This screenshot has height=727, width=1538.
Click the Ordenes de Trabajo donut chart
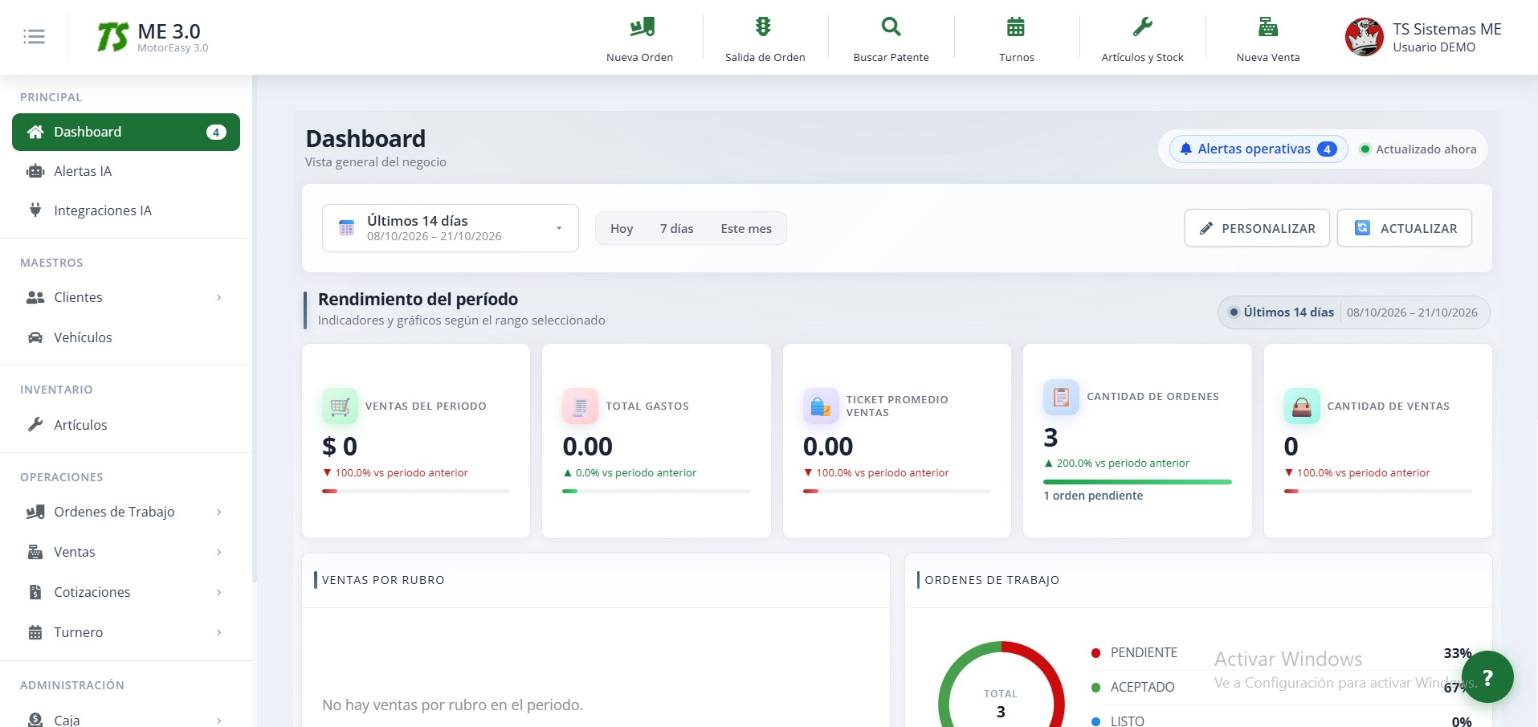tap(1001, 684)
